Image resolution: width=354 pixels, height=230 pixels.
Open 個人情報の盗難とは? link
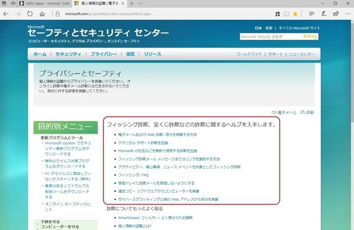click(134, 226)
